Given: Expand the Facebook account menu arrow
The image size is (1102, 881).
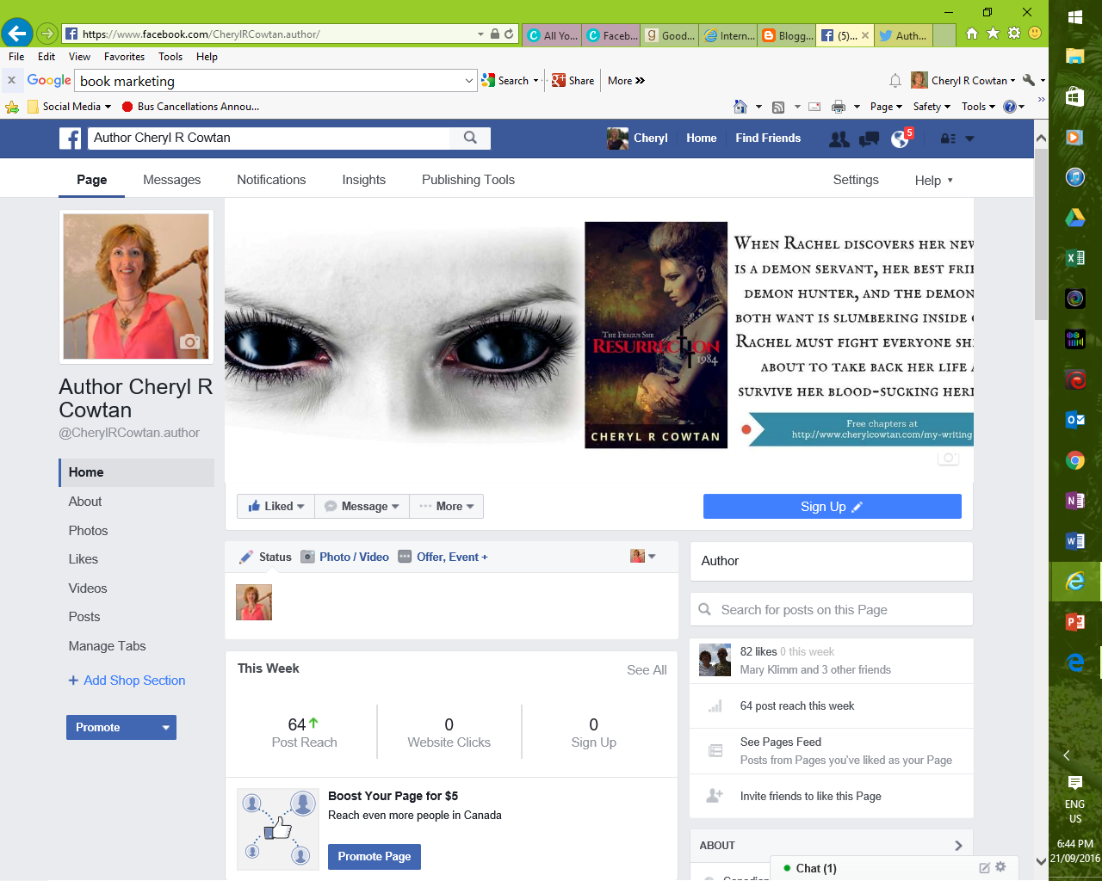Looking at the screenshot, I should point(969,139).
